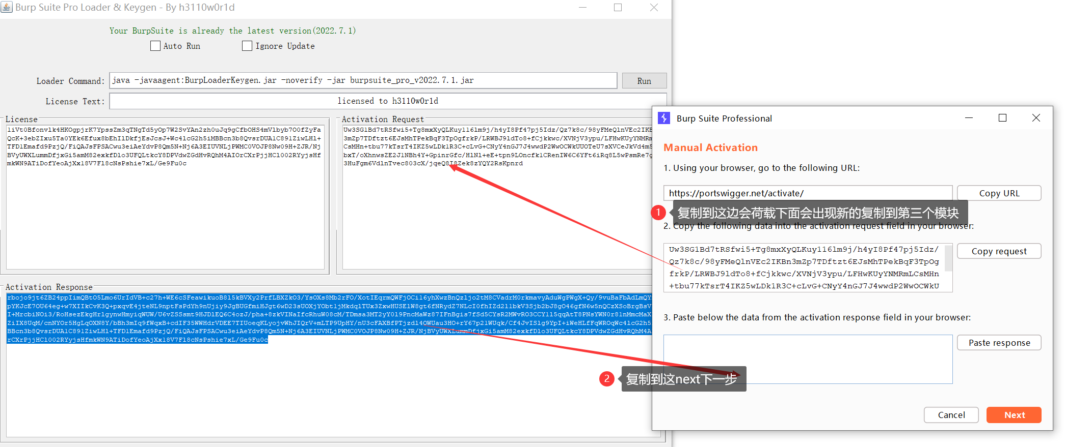Maximize the Burp Suite Professional dialog
This screenshot has height=447, width=1065.
[1002, 118]
